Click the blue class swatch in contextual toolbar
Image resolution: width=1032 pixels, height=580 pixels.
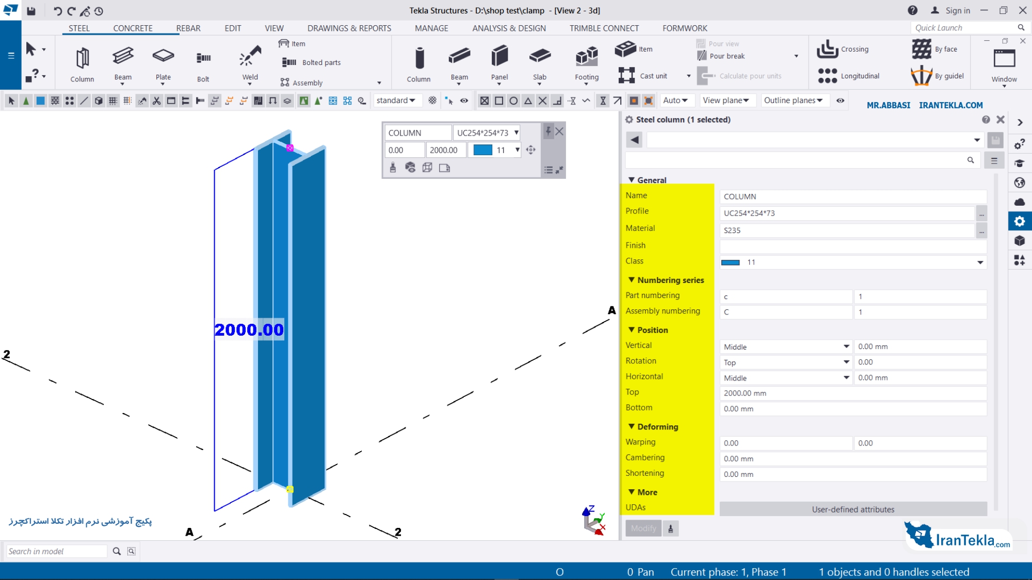click(x=483, y=150)
